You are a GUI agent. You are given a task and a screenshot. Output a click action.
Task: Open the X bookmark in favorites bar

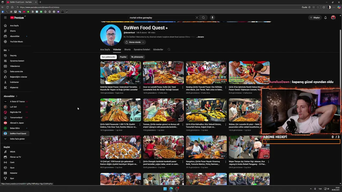tap(7, 12)
